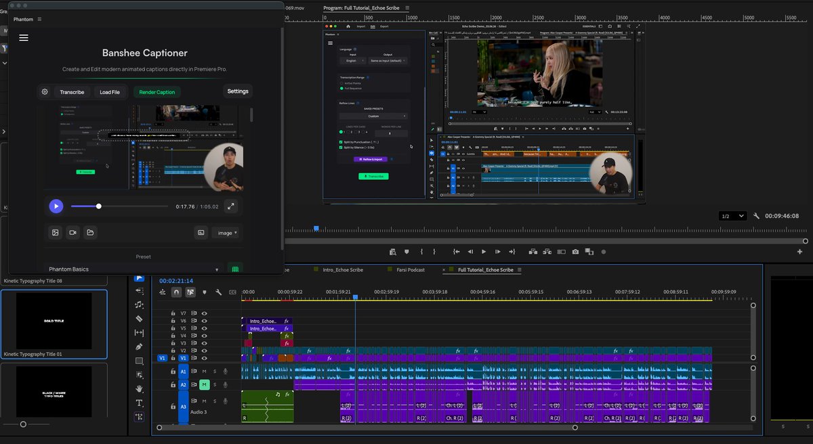Open the 1/2 playback resolution dropdown
Screen dimensions: 813x444
733,216
